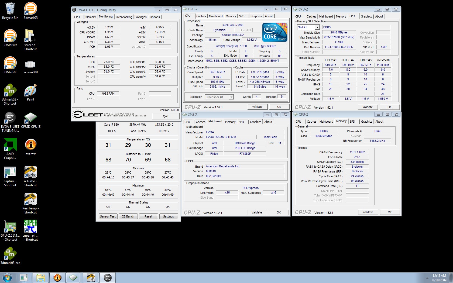Click the CPU fan speed 4983 RPM field
This screenshot has height=283, width=453.
tap(108, 94)
